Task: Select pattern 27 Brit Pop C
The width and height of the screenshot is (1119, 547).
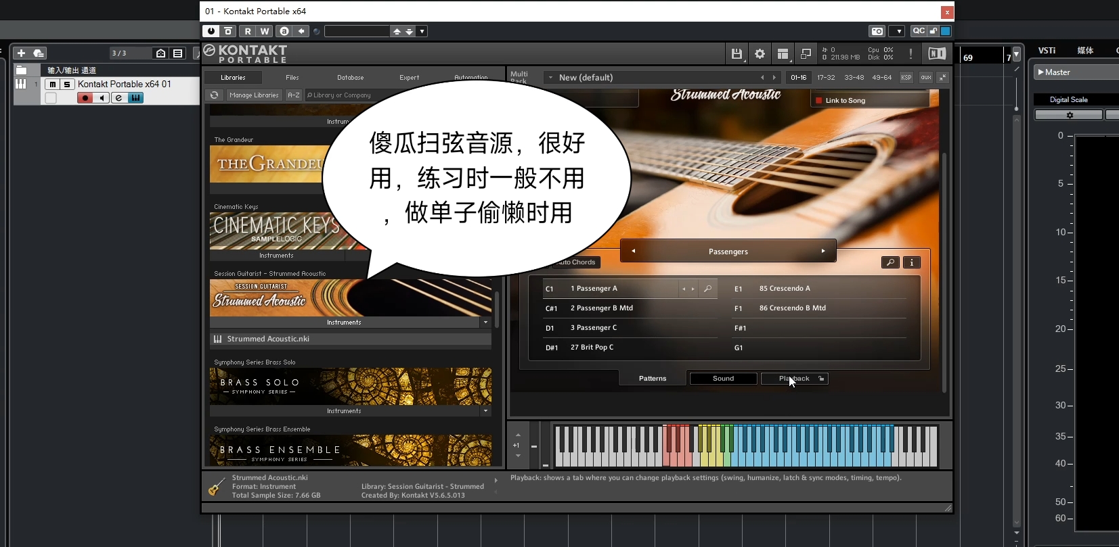Action: pyautogui.click(x=592, y=348)
